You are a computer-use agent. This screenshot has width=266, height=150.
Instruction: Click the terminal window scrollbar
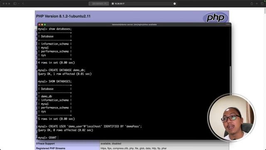tap(230, 80)
